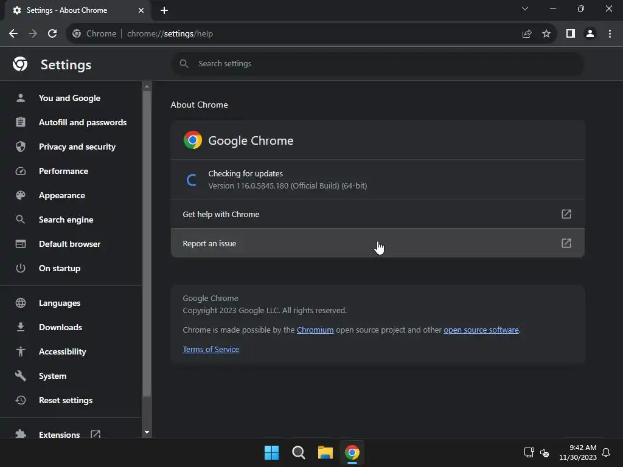Go back with the browser back arrow

13,34
